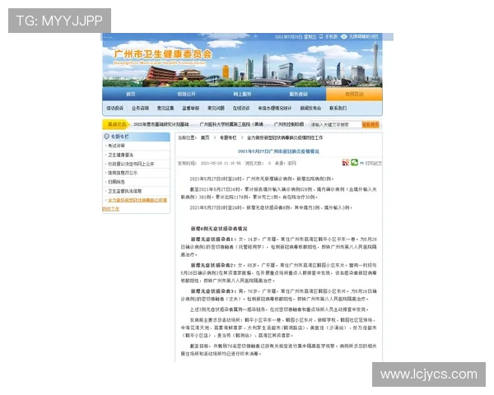Open the 来信办理情况统计 submenu item
The width and height of the screenshot is (494, 395).
click(x=275, y=108)
